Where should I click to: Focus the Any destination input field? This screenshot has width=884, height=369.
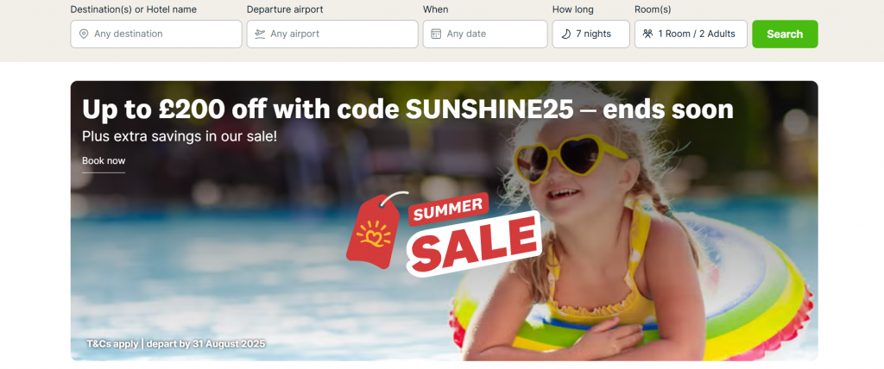pos(156,34)
